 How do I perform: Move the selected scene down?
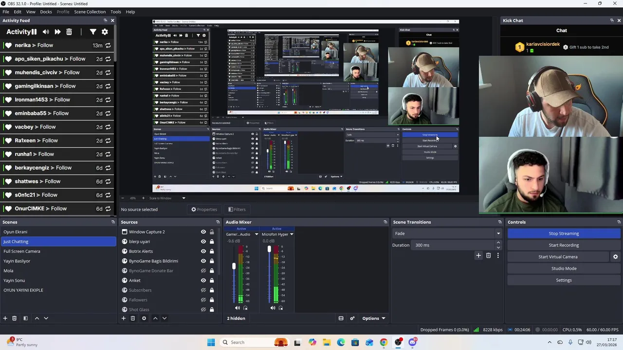click(x=46, y=318)
